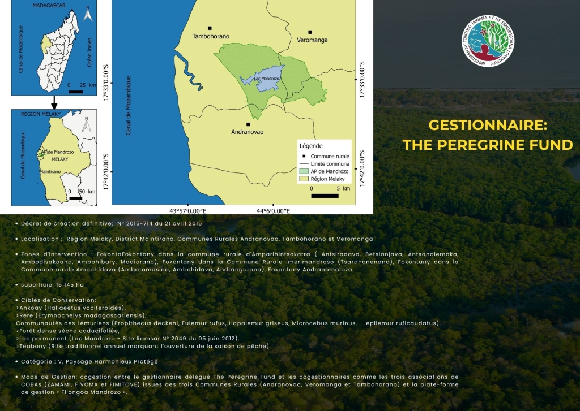
Task: Click the AP de Mandrozo green legend swatch
Action: (x=304, y=171)
